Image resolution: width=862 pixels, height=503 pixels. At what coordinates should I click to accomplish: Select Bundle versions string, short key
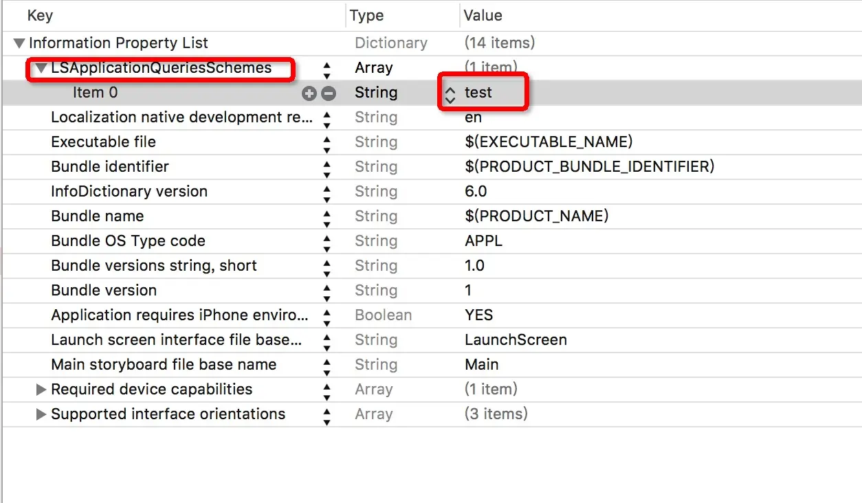pyautogui.click(x=154, y=266)
